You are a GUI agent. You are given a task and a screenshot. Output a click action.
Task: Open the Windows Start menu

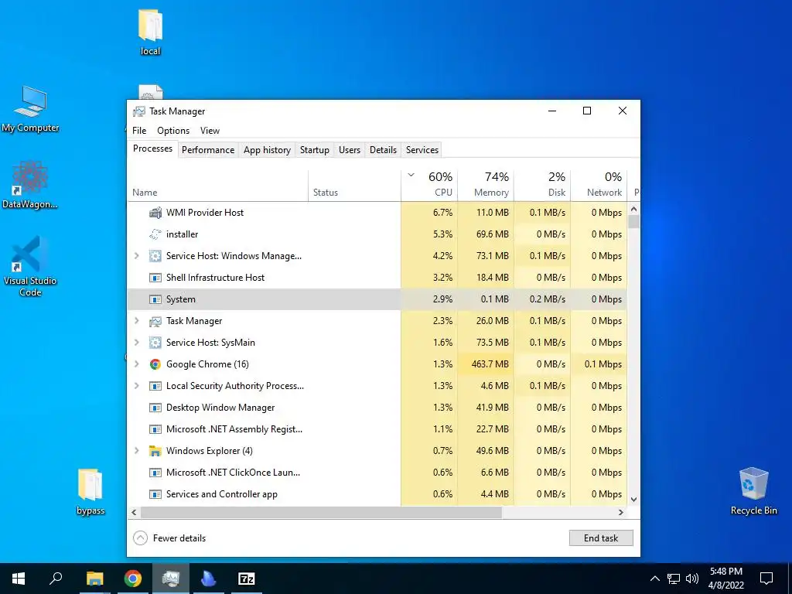[x=19, y=579]
